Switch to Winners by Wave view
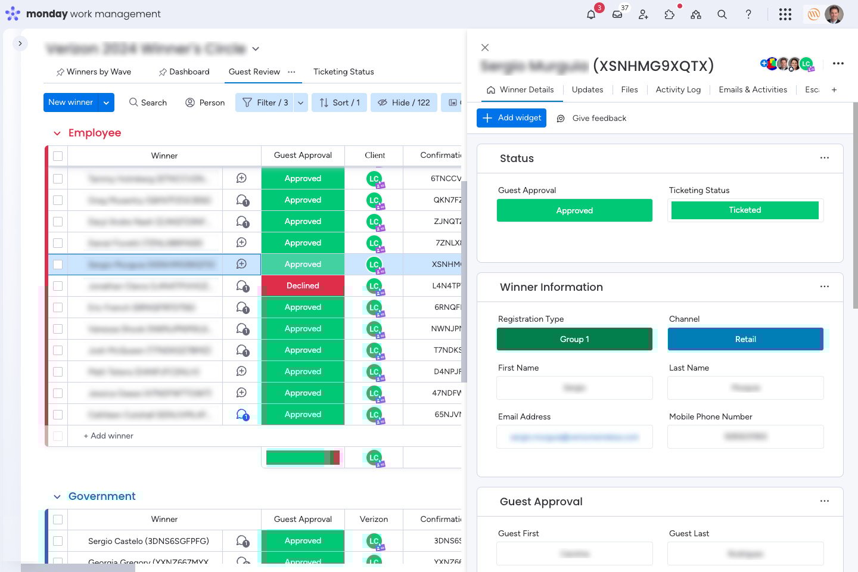858x572 pixels. [x=94, y=71]
